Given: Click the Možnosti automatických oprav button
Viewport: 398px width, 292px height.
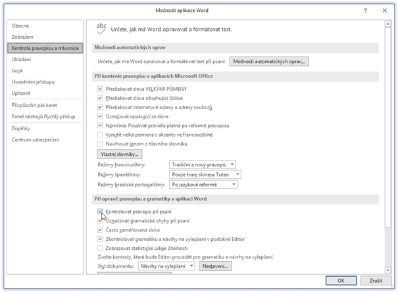Looking at the screenshot, I should tap(269, 62).
